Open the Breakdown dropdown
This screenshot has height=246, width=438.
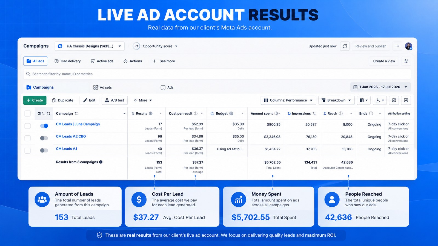tap(336, 100)
